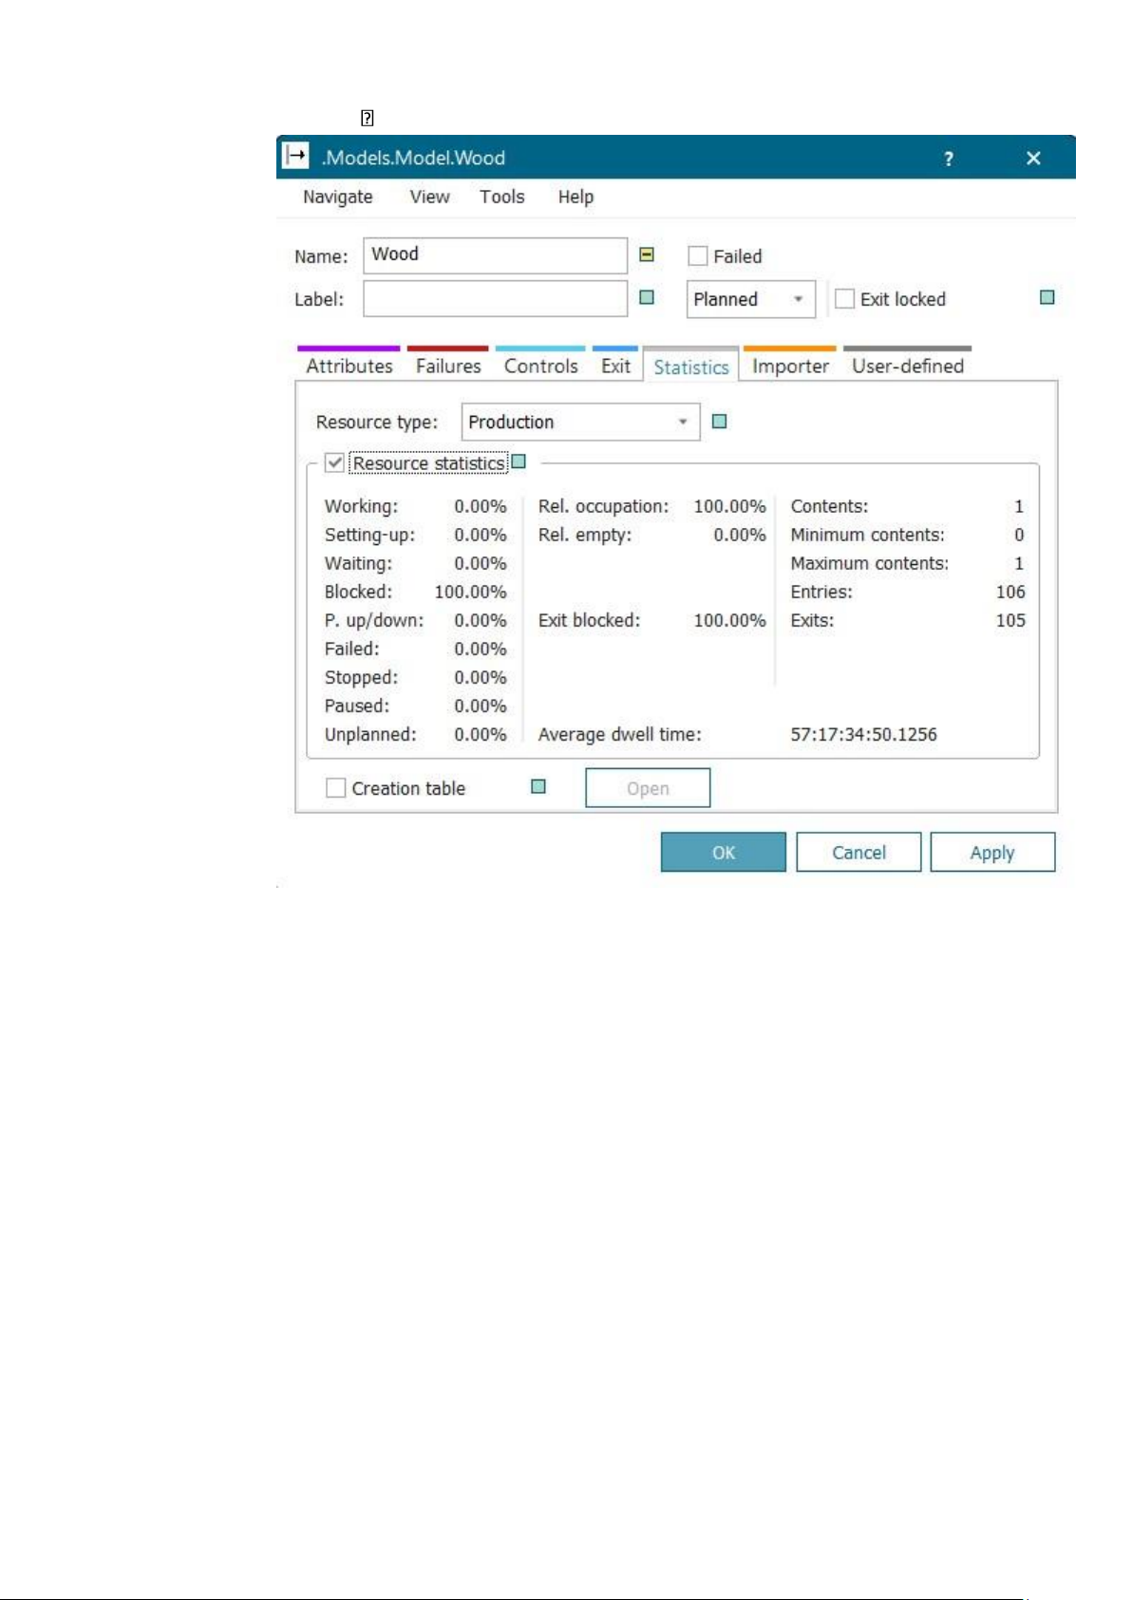This screenshot has width=1132, height=1600.
Task: Tick the Exit locked checkbox
Action: 844,299
